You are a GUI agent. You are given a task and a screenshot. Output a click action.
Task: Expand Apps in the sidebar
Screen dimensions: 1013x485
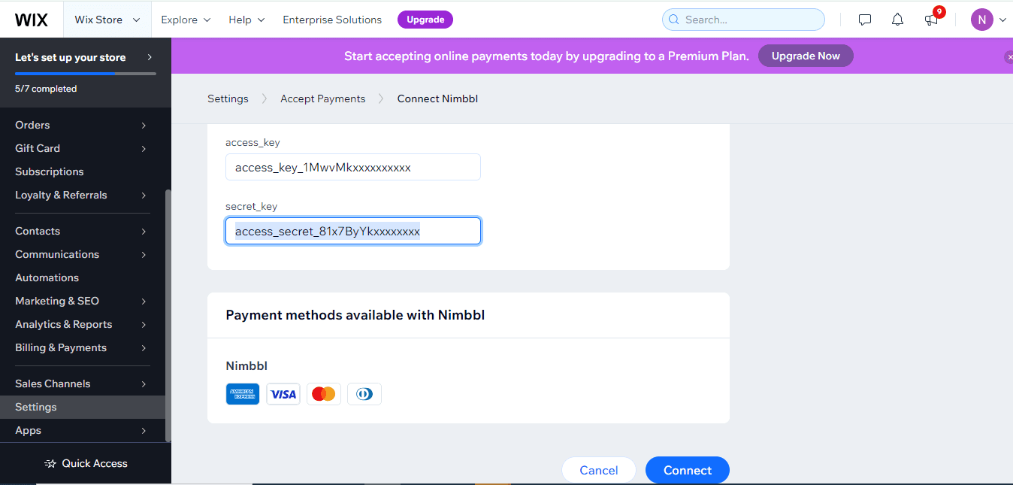coord(83,430)
